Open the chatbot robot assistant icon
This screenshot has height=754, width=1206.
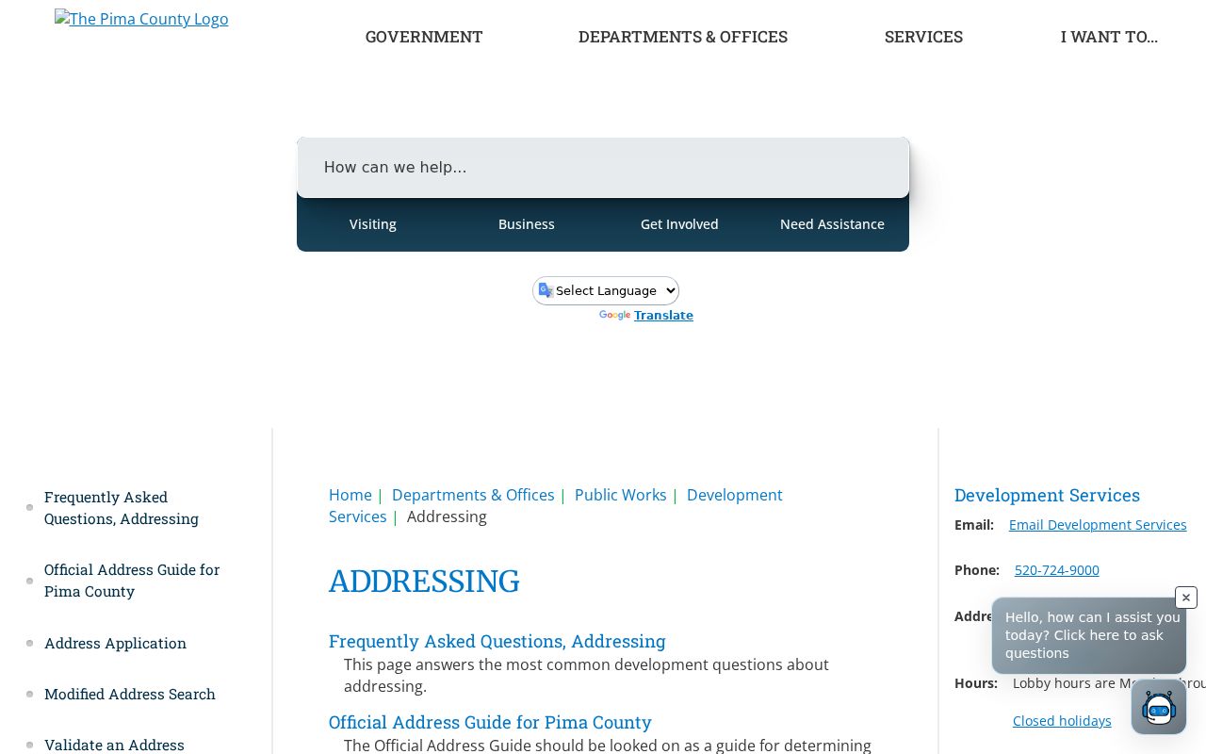tap(1159, 707)
